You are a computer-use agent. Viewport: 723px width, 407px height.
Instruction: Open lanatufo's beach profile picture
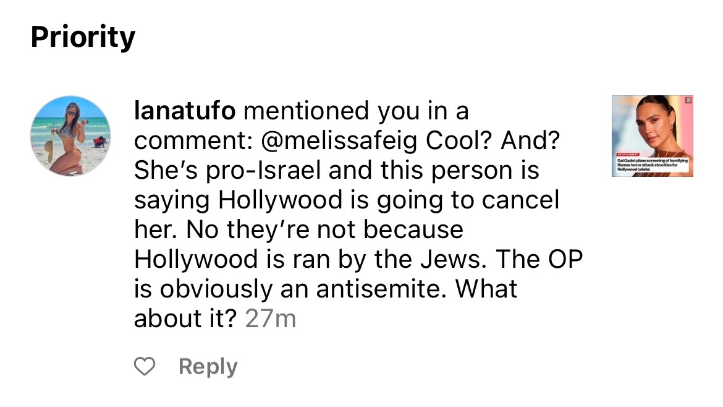[x=71, y=136]
